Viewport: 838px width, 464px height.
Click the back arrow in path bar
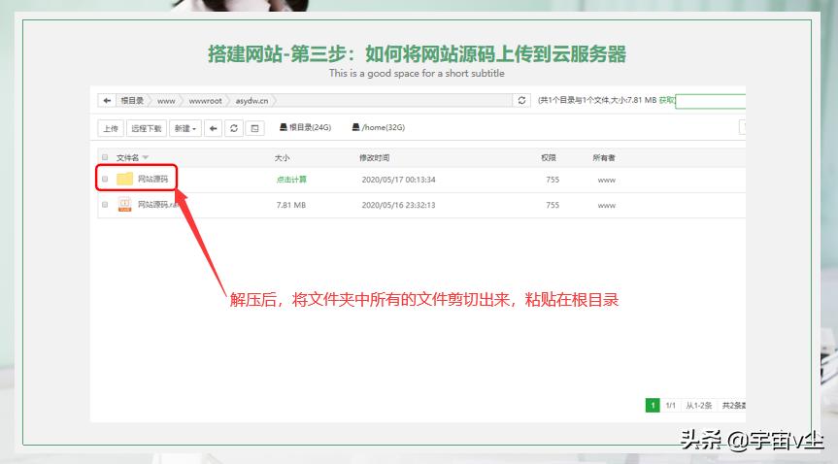click(107, 101)
